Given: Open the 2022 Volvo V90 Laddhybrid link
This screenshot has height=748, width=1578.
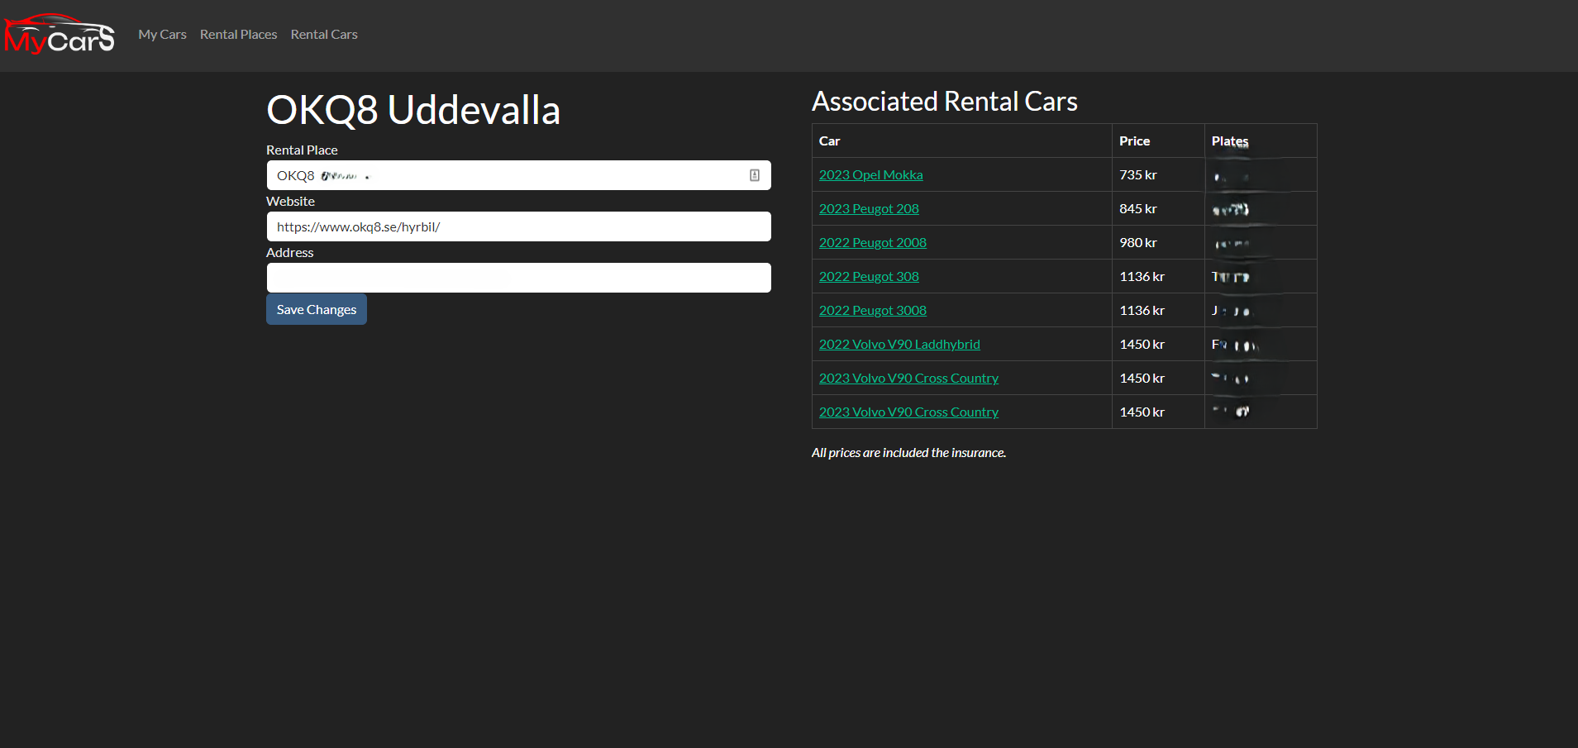Looking at the screenshot, I should [899, 345].
